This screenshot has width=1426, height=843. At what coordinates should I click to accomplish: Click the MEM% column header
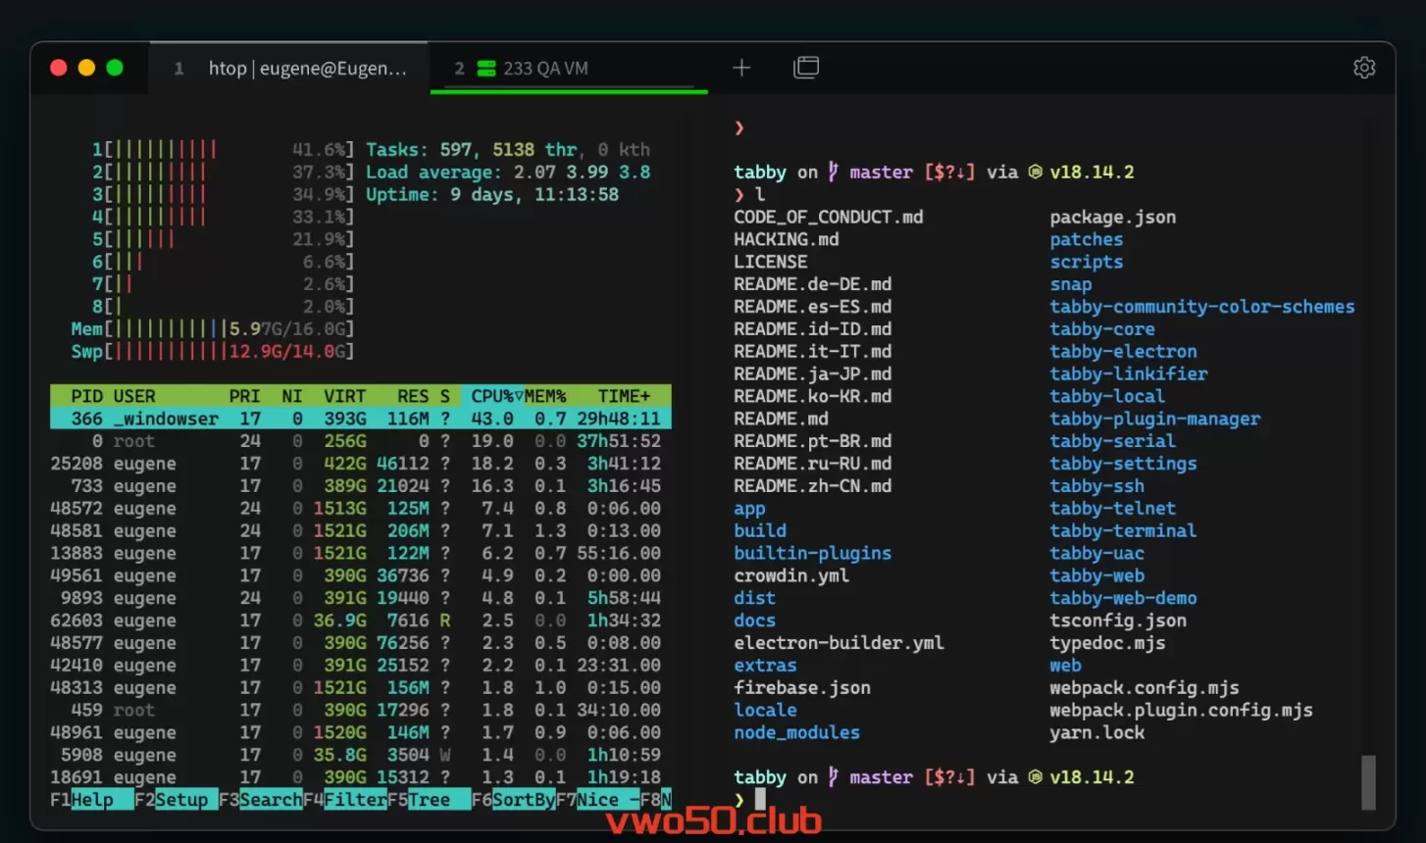coord(545,396)
